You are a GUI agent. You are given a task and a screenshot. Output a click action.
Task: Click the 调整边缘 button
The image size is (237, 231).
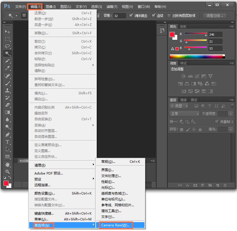(214, 16)
